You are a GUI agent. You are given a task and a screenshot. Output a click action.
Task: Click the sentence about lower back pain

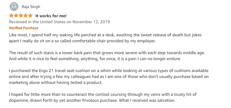point(107,53)
